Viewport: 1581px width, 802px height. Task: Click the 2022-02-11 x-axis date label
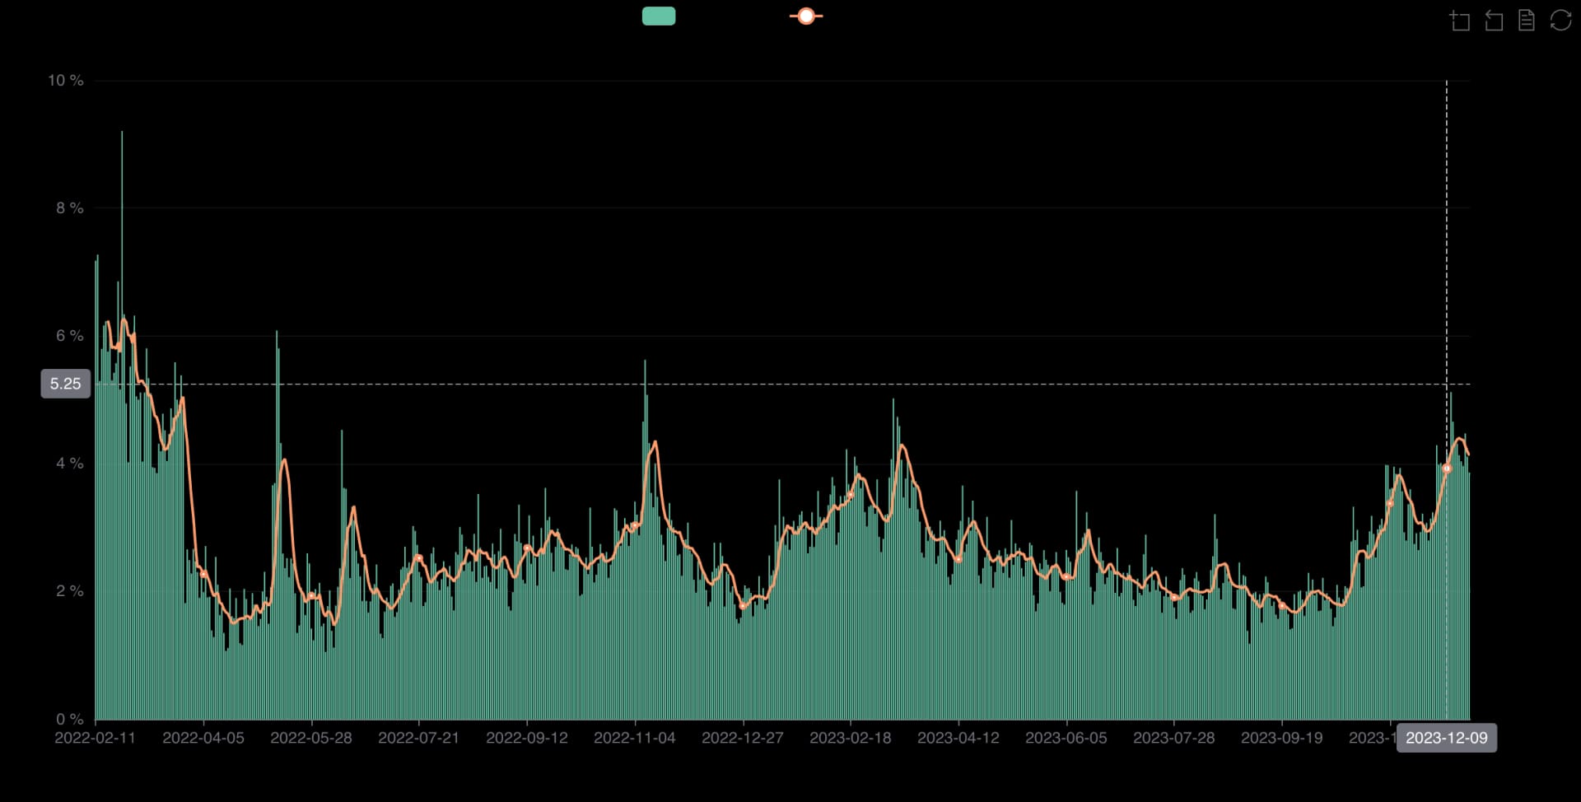click(x=95, y=738)
